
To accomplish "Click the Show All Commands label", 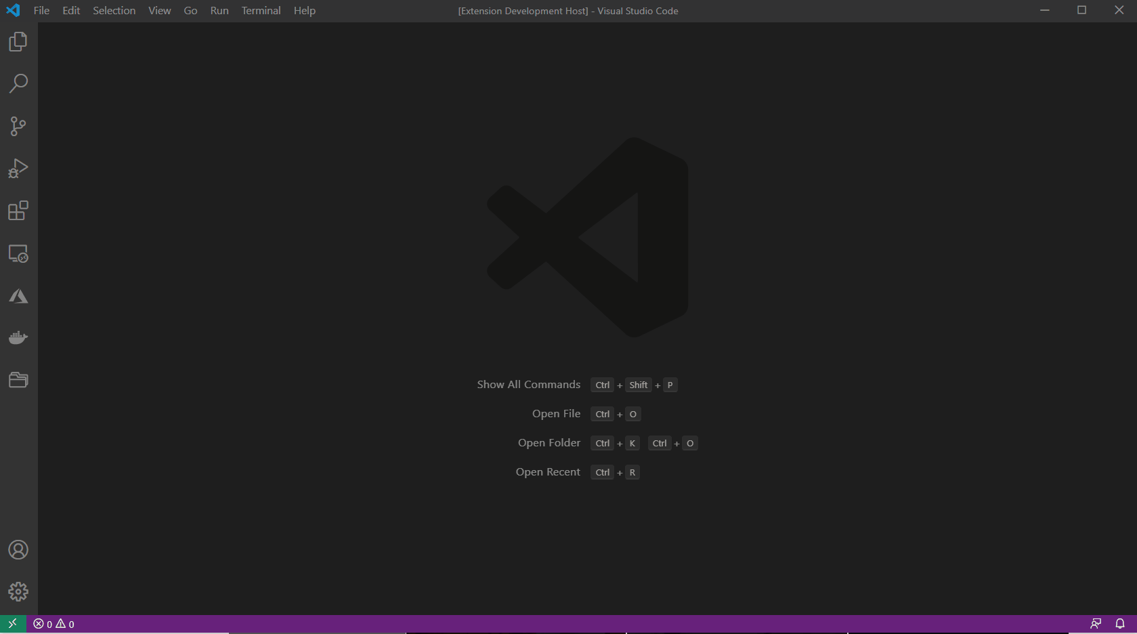I will (529, 385).
